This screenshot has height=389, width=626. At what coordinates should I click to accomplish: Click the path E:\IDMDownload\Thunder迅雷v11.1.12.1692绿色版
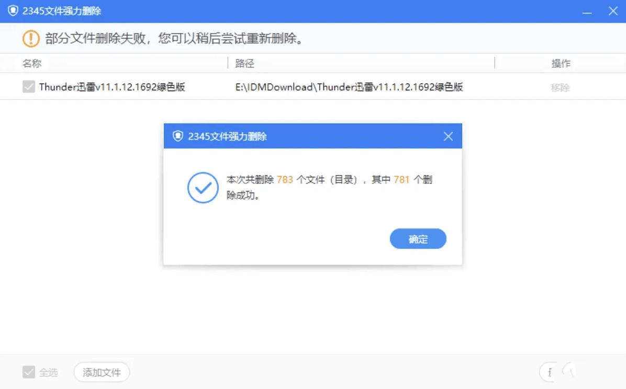click(x=349, y=87)
